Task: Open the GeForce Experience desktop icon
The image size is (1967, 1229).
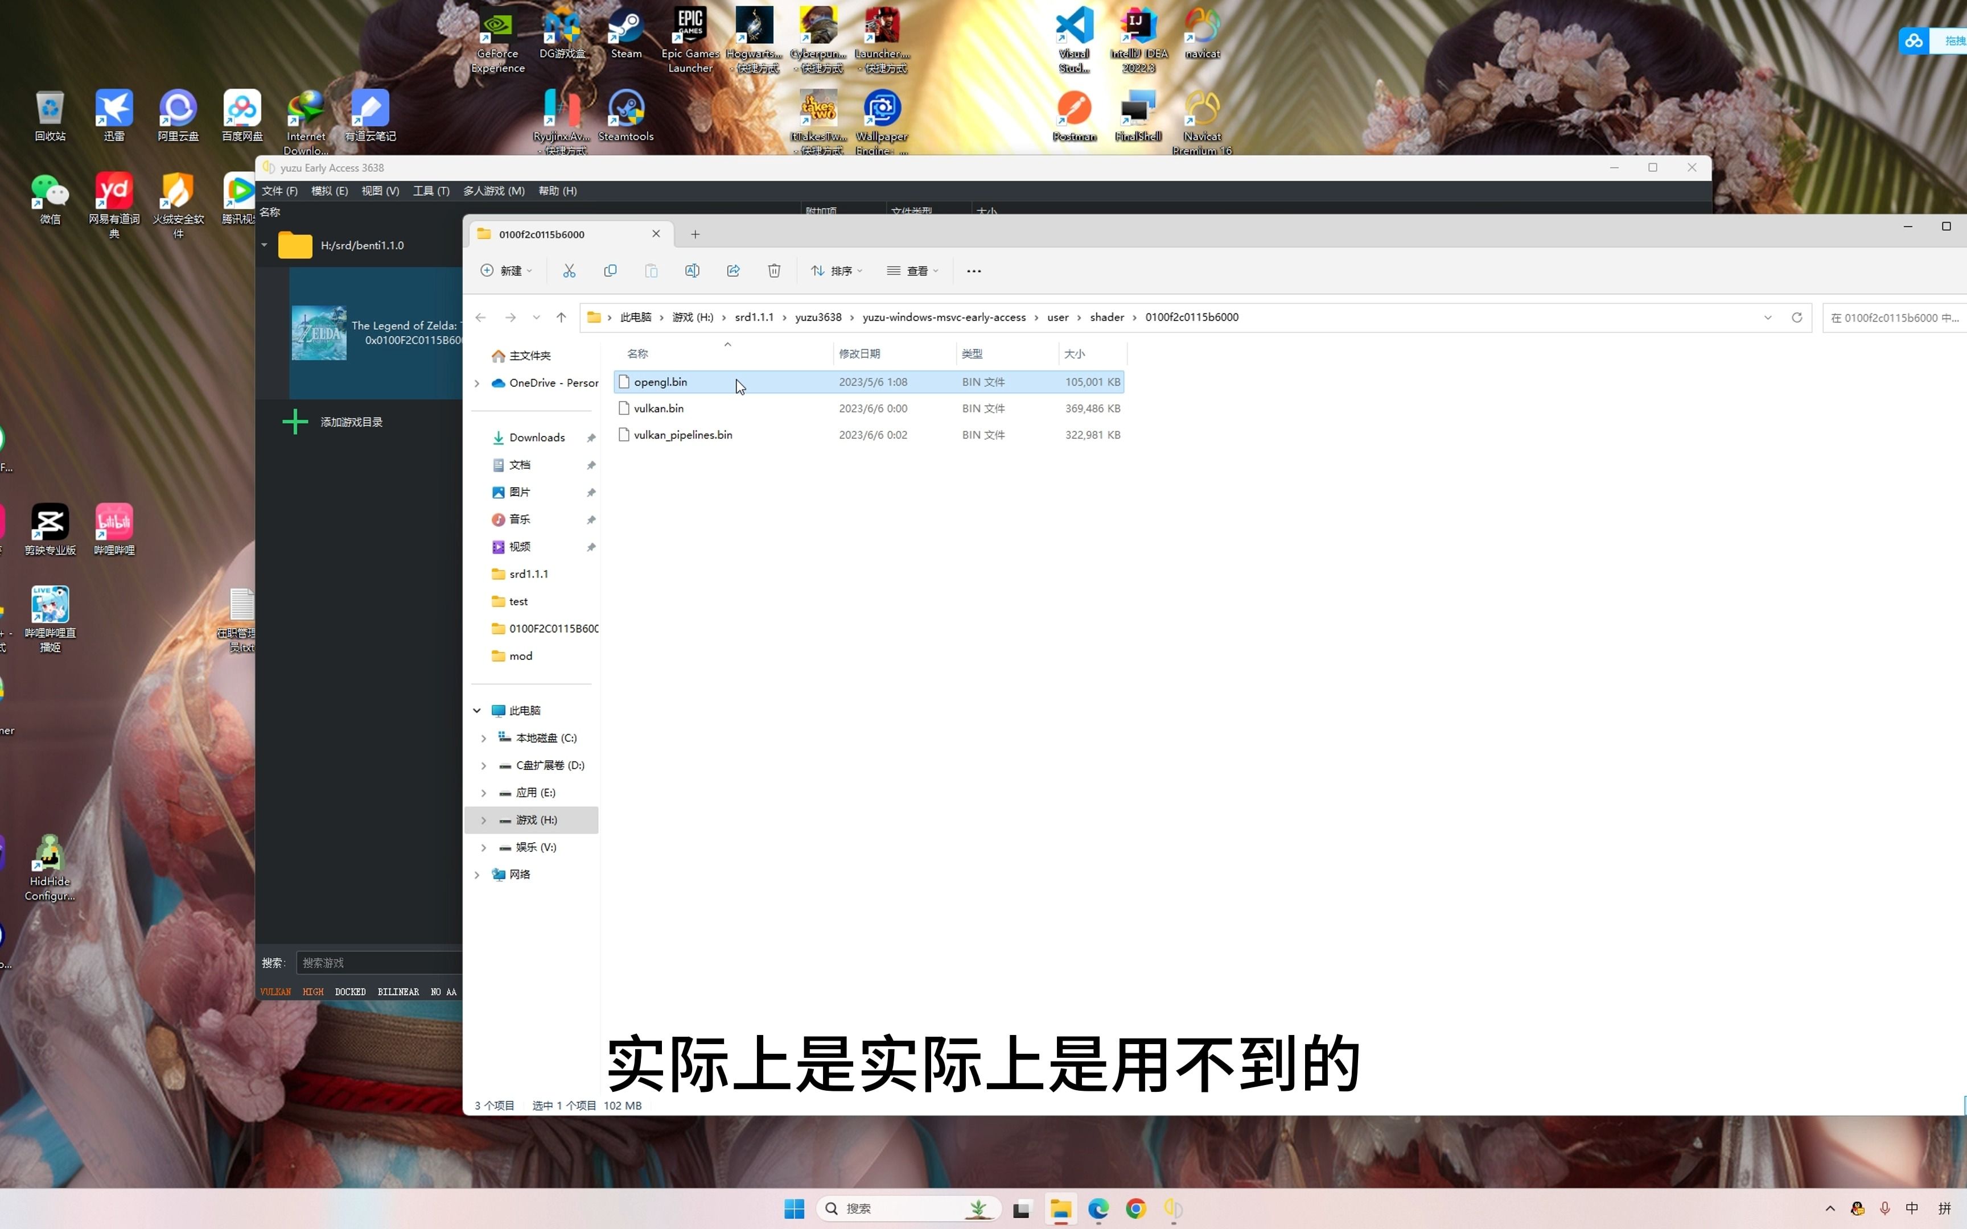Action: (497, 40)
